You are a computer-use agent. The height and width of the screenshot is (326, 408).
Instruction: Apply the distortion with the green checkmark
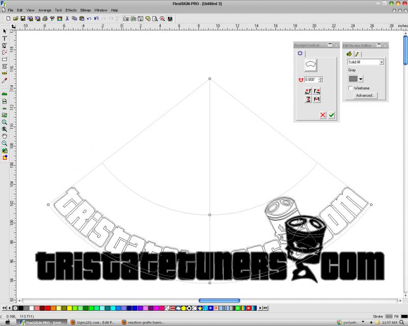pos(331,115)
